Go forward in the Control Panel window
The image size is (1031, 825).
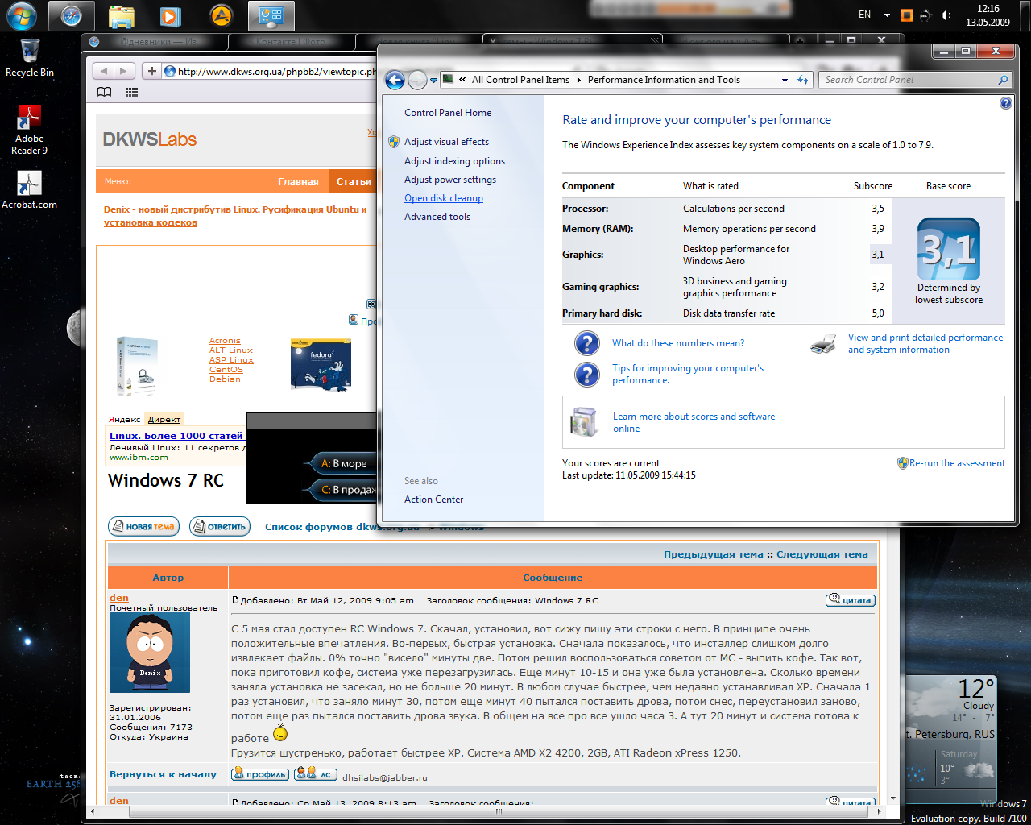(x=417, y=80)
